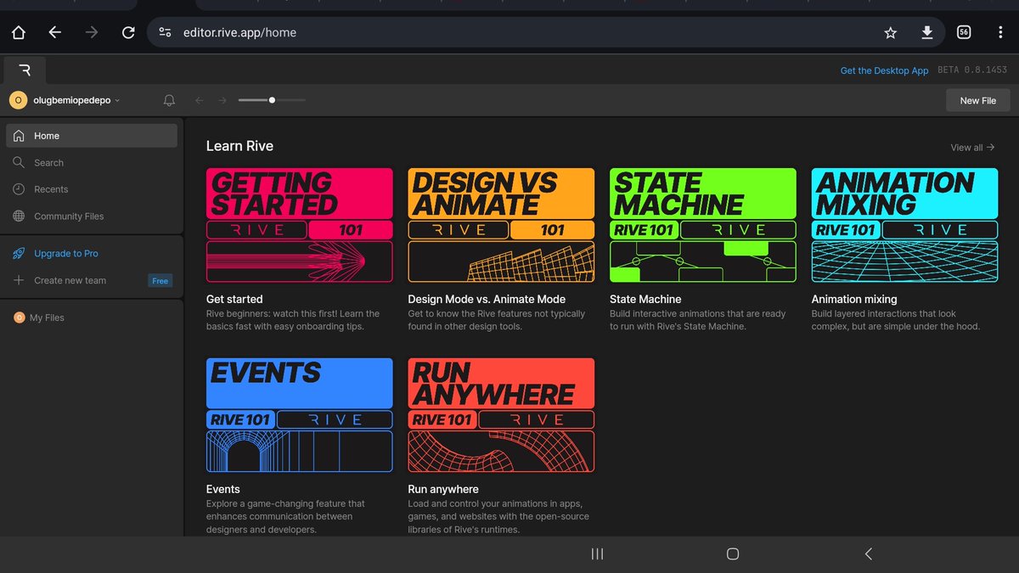Tap the Android back button
The width and height of the screenshot is (1019, 573).
[868, 553]
